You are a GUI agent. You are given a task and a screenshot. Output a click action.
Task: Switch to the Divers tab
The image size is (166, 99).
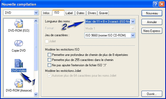92,13
